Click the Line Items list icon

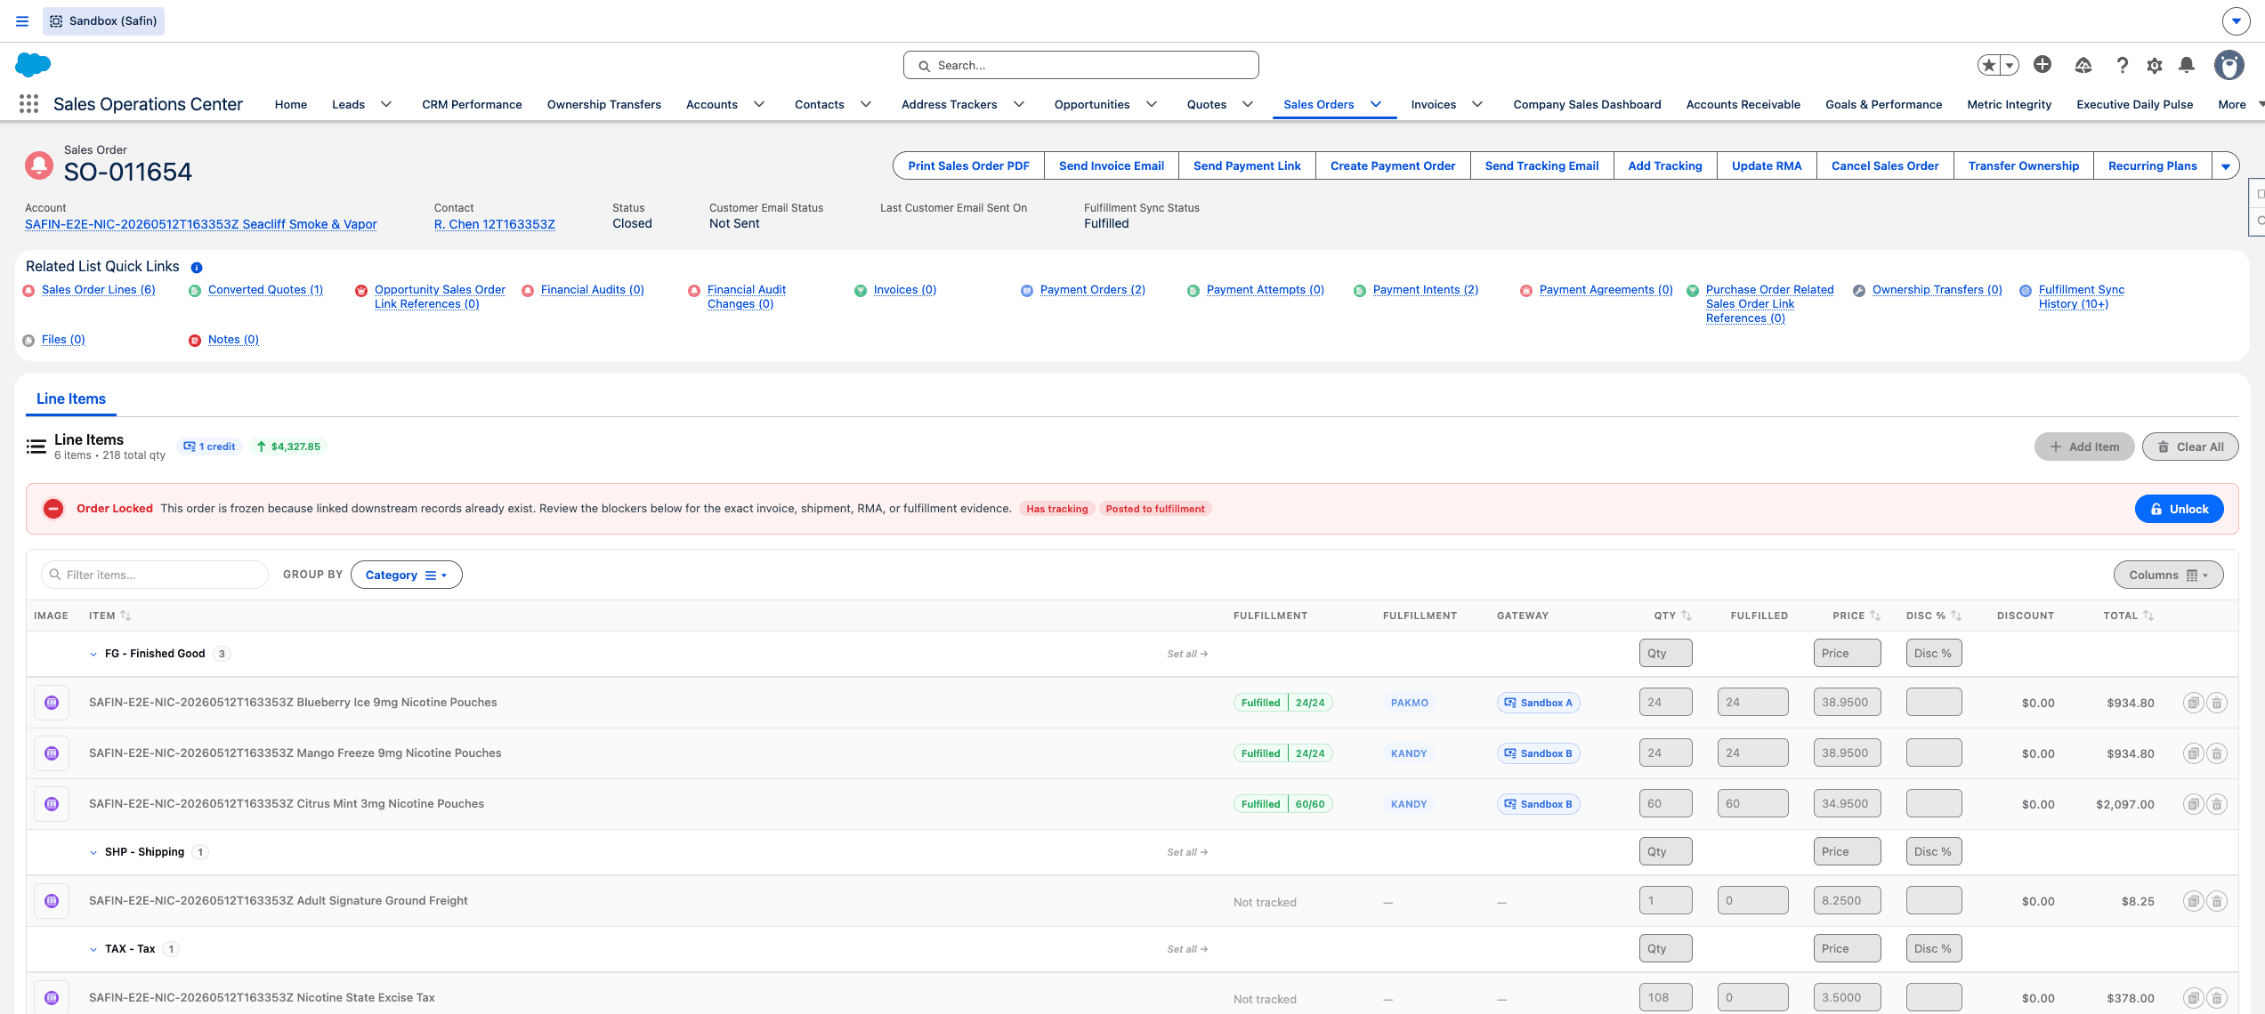(x=36, y=447)
